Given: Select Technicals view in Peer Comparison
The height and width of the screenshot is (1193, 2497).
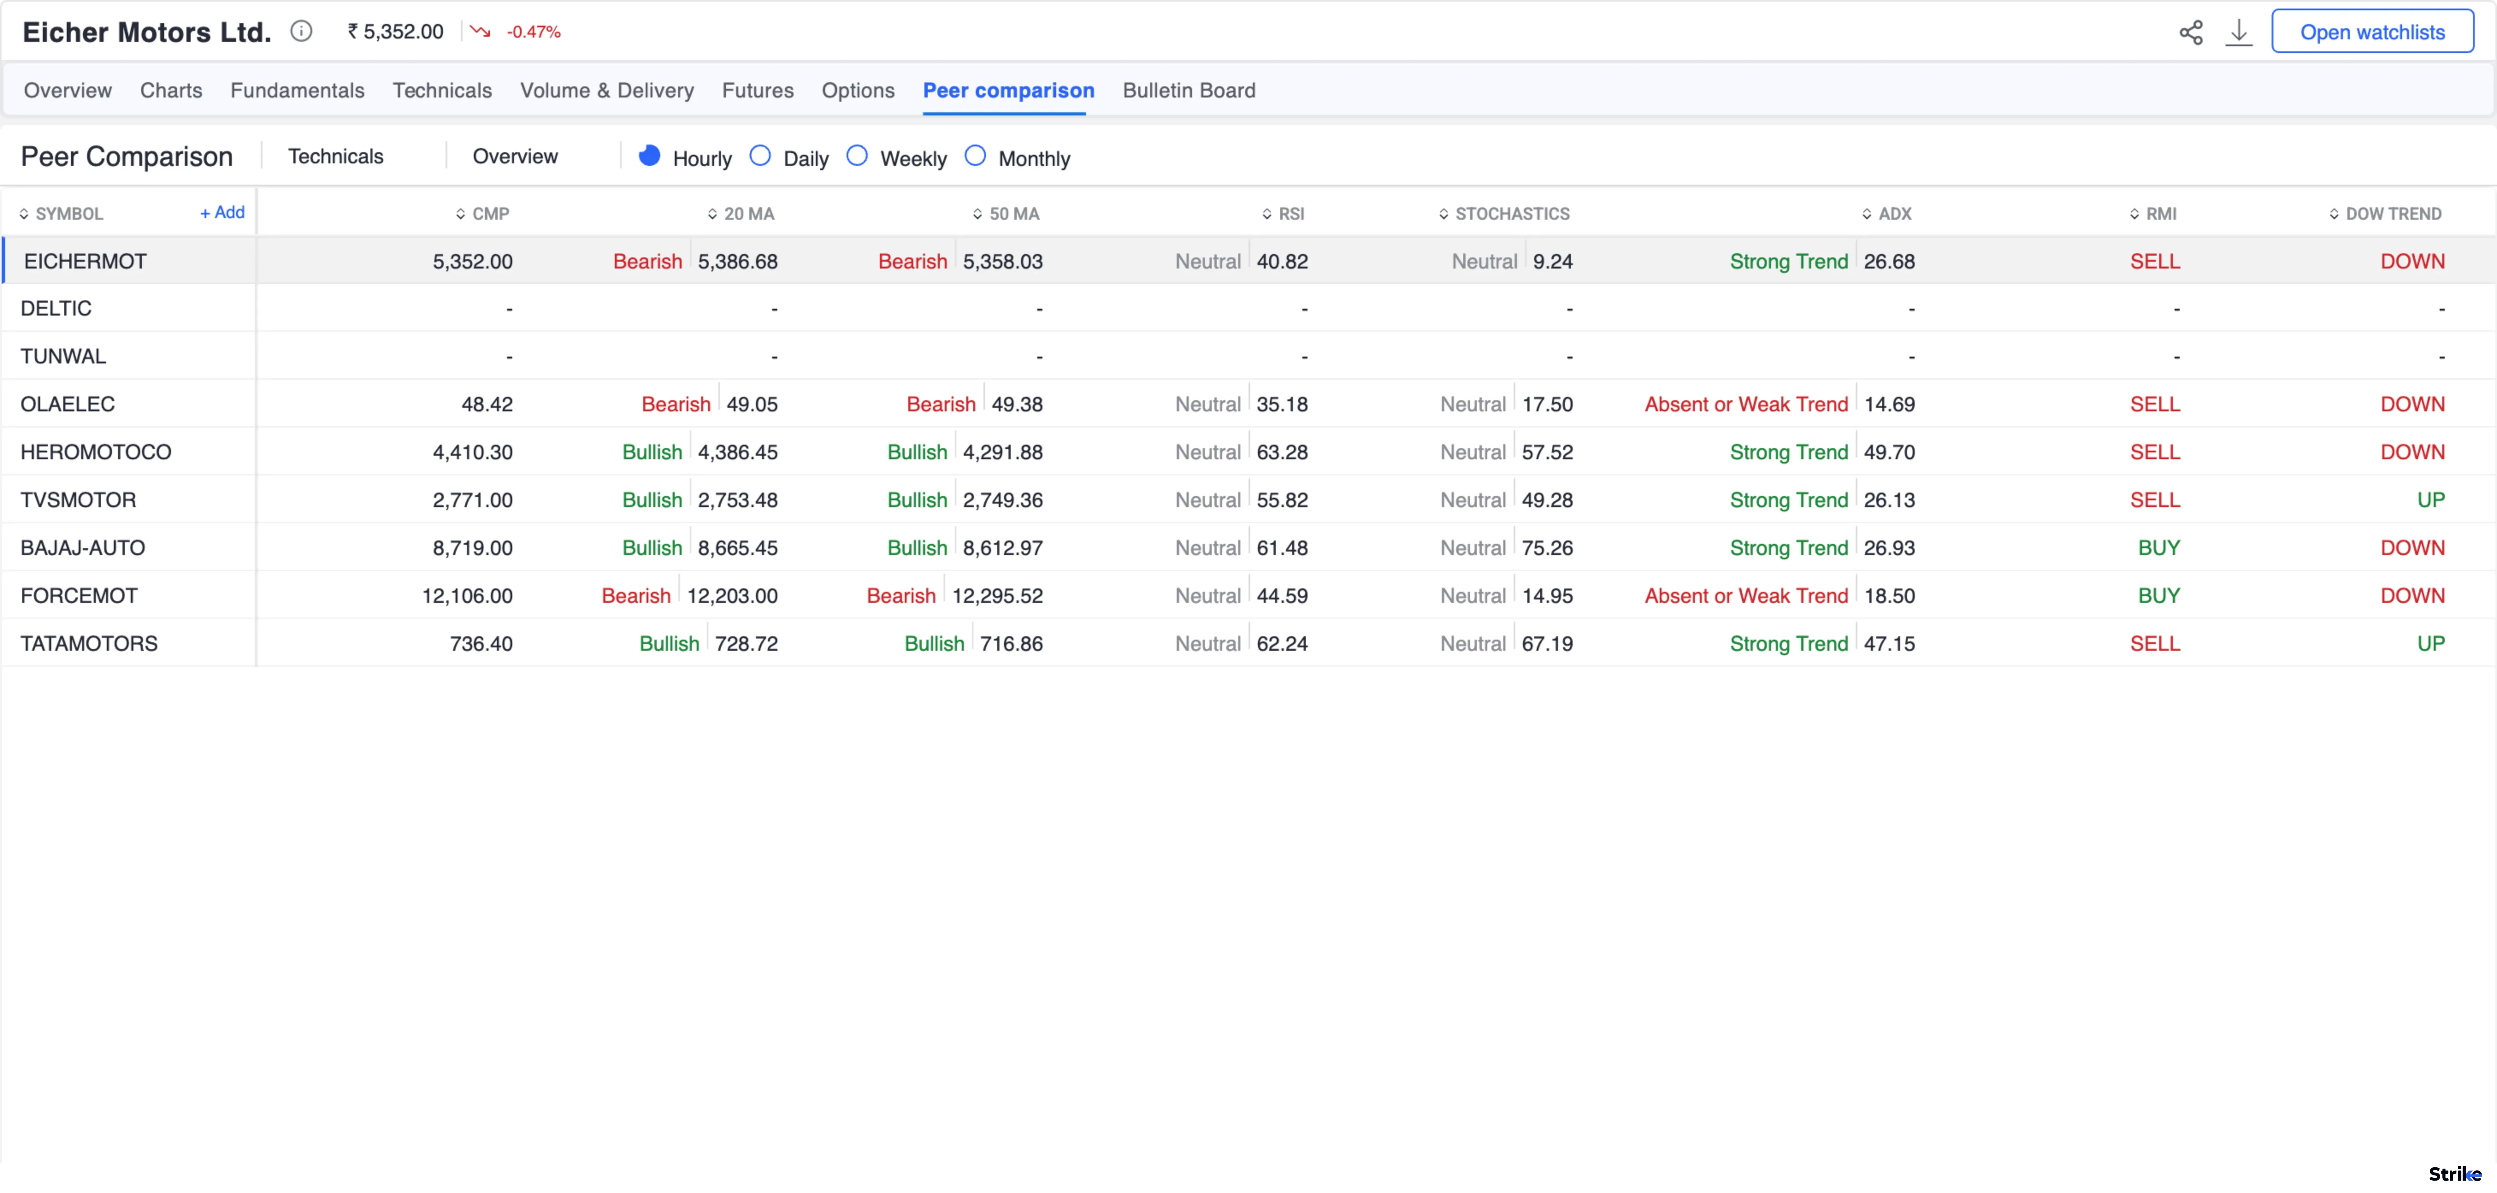Looking at the screenshot, I should tap(335, 156).
